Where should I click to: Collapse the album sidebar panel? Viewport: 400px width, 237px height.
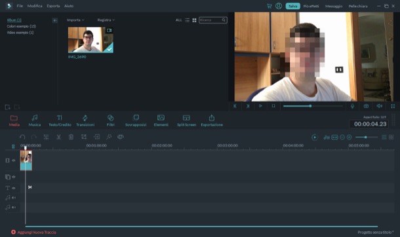coord(55,20)
